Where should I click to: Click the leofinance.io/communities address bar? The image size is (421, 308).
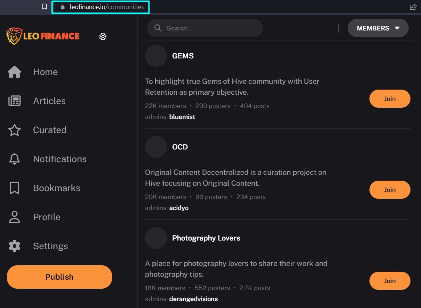(101, 7)
